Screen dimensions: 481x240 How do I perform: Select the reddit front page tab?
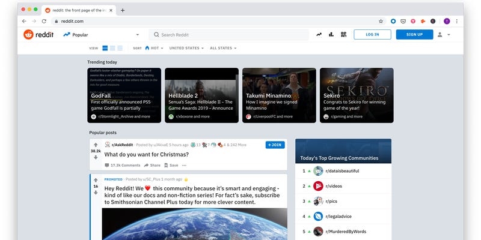[79, 10]
